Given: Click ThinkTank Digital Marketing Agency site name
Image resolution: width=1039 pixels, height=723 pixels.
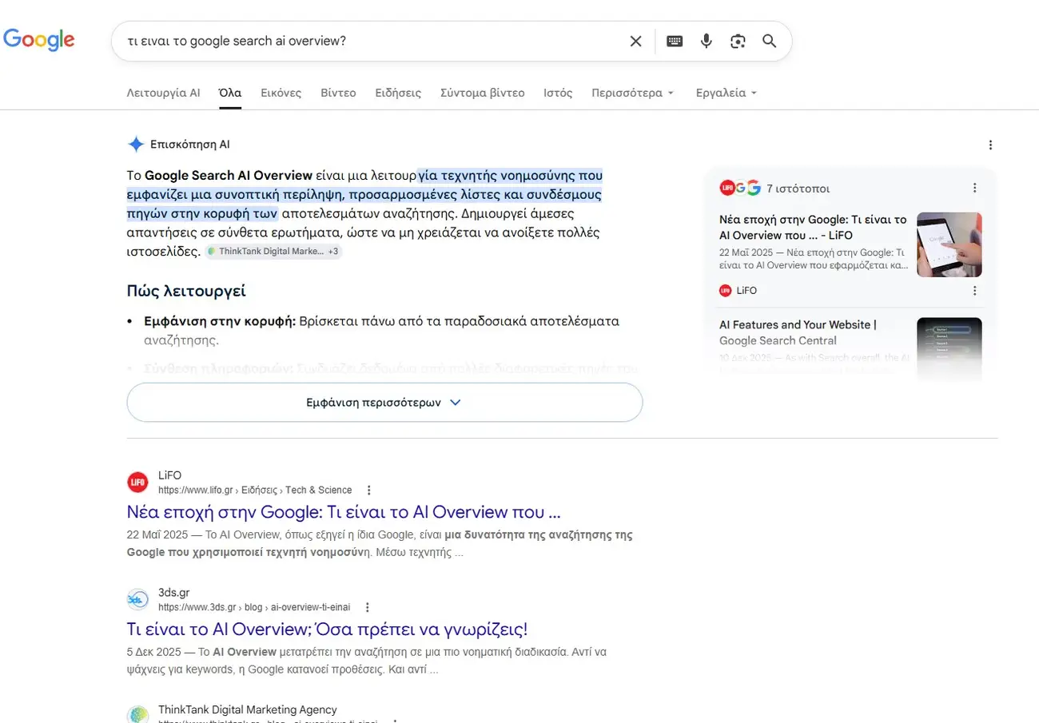Looking at the screenshot, I should pyautogui.click(x=248, y=709).
